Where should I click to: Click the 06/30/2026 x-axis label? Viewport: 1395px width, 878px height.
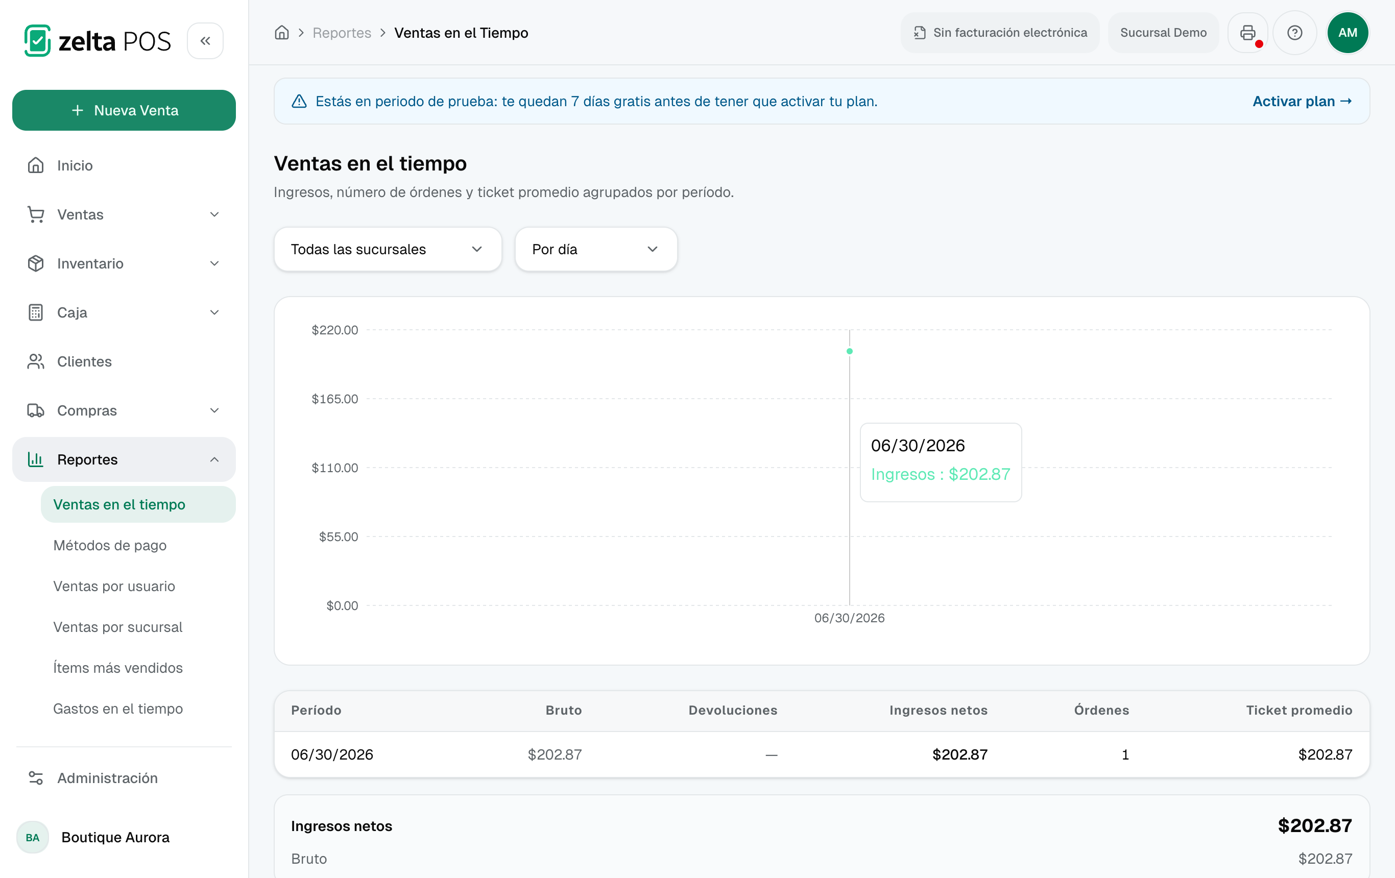(849, 618)
